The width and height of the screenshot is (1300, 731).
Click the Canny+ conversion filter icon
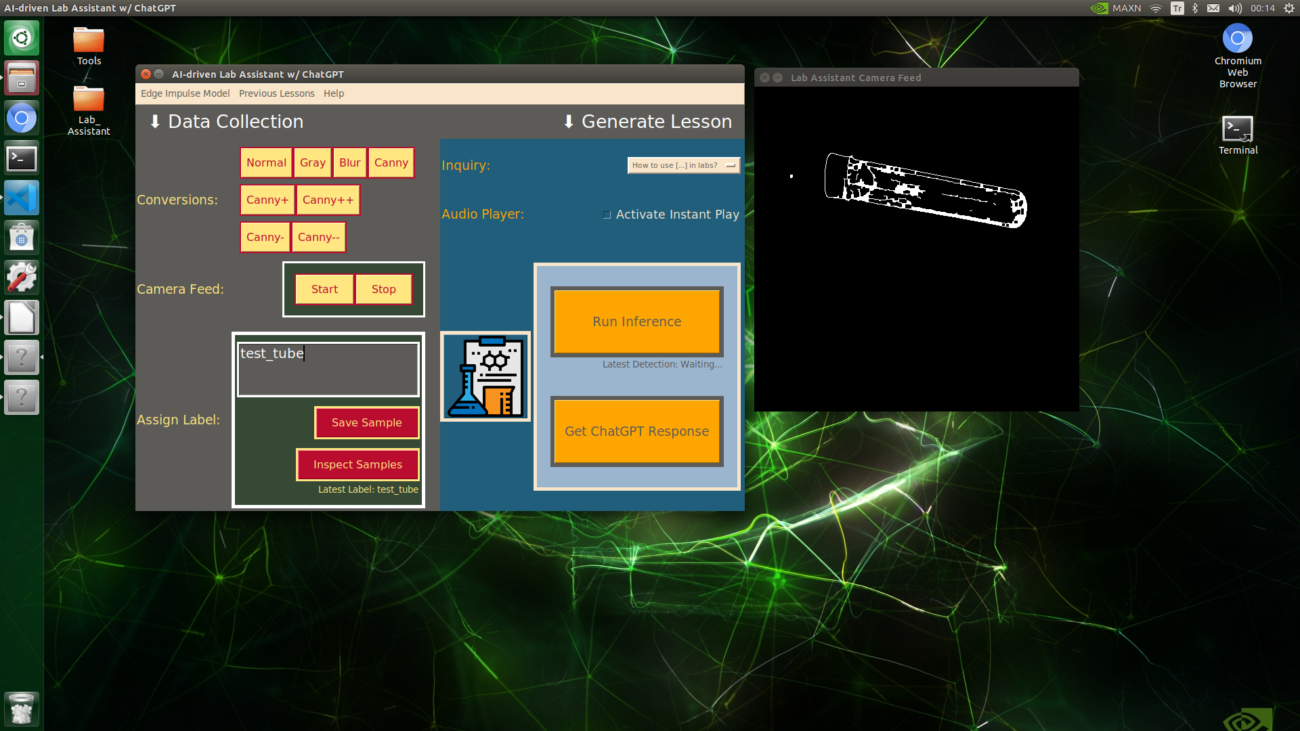point(266,199)
